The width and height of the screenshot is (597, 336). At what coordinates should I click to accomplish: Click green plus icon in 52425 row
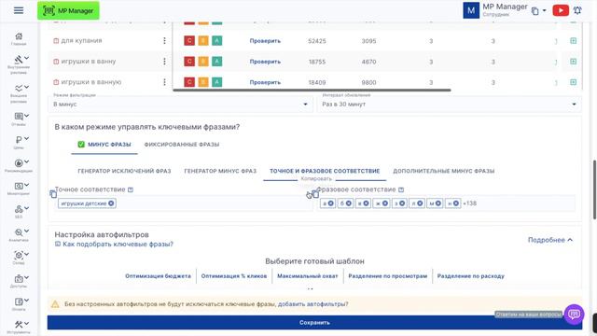(x=573, y=41)
